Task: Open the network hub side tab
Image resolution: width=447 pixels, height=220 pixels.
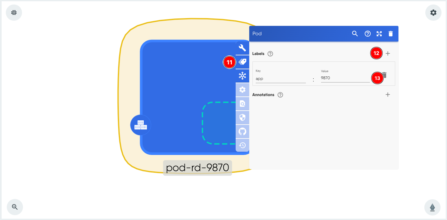Action: 242,76
